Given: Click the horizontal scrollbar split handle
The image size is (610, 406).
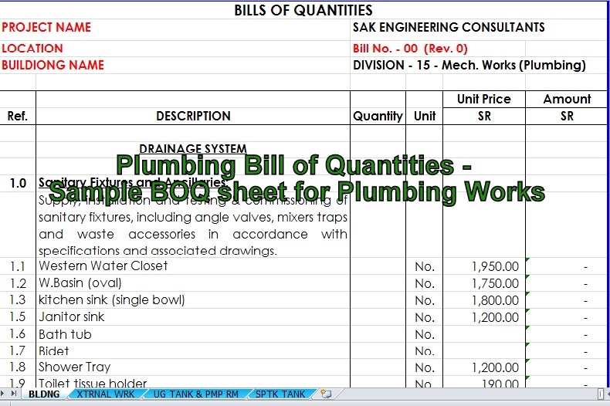Looking at the screenshot, I should [600, 394].
